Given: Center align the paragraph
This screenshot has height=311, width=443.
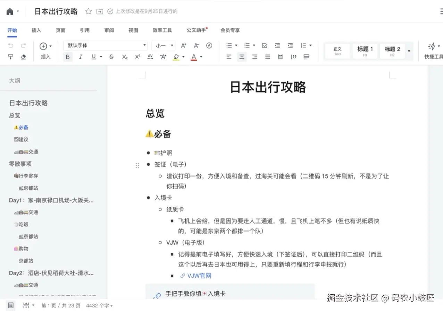Looking at the screenshot, I should (242, 57).
